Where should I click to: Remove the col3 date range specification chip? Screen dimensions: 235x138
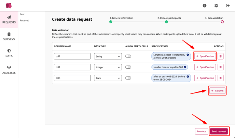tap(188, 76)
